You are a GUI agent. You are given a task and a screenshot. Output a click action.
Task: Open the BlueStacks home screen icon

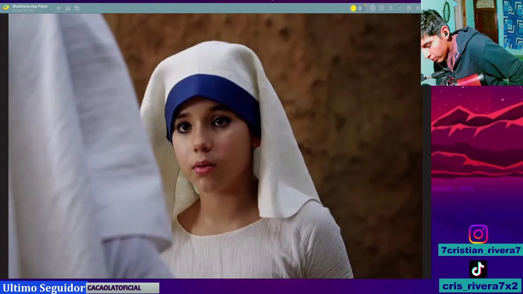tap(68, 8)
